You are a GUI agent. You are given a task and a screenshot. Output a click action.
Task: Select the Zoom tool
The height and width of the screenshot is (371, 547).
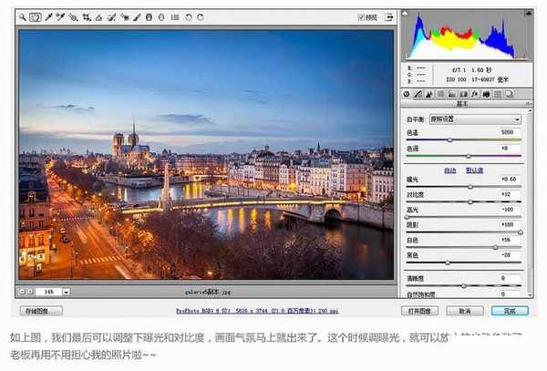coord(23,17)
